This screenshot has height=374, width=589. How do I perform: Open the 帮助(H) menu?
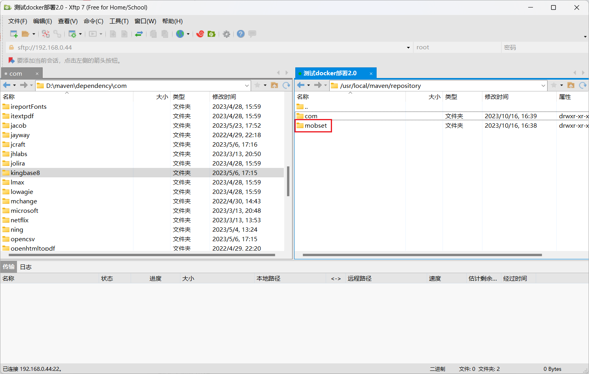pos(173,21)
